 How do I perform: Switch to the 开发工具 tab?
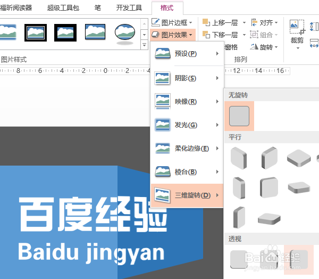(x=129, y=8)
